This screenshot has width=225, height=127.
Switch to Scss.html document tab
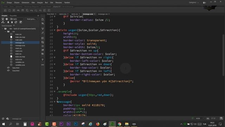coord(51,14)
